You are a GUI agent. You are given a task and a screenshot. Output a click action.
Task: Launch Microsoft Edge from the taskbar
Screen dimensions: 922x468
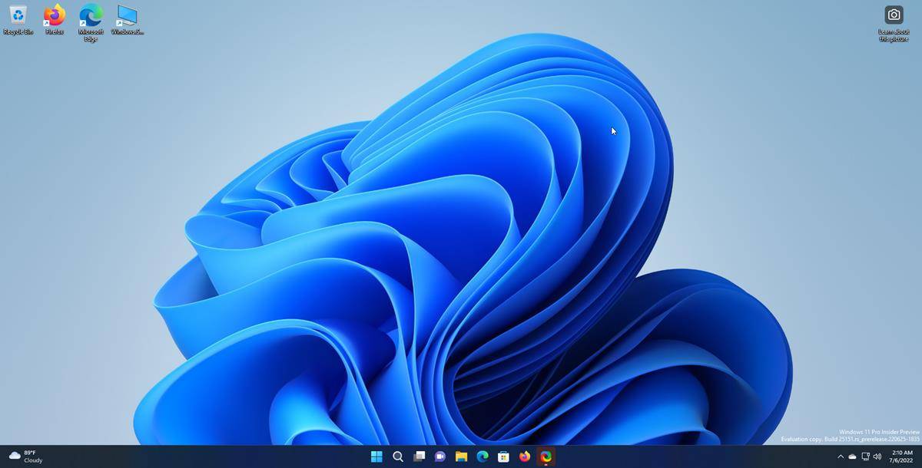[x=482, y=456]
